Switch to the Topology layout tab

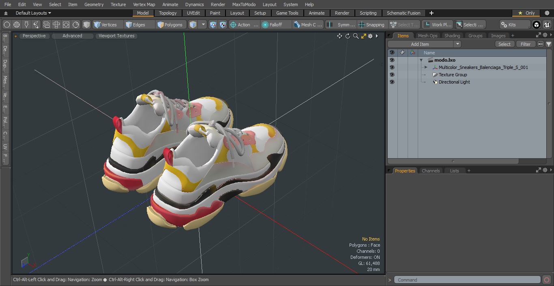(168, 13)
